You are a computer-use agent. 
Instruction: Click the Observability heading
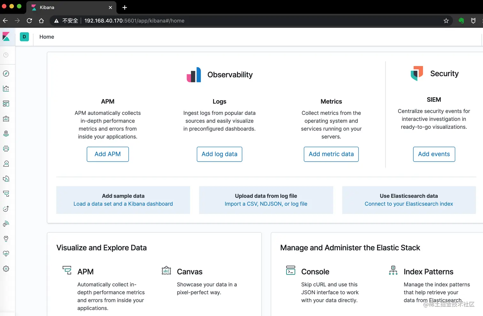230,75
